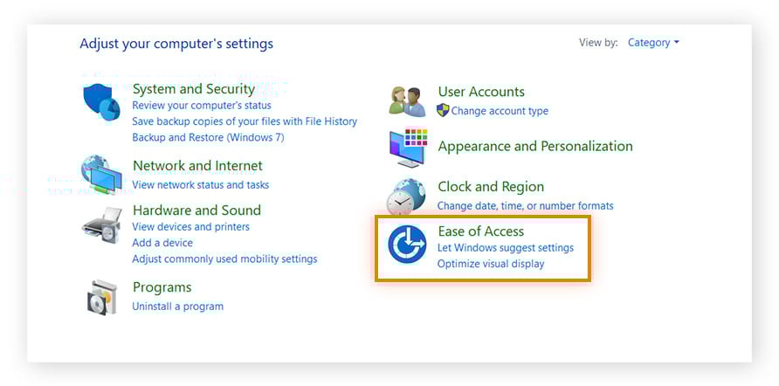Click the Appearance and Personalization monitor icon
This screenshot has width=779, height=386.
tap(408, 148)
